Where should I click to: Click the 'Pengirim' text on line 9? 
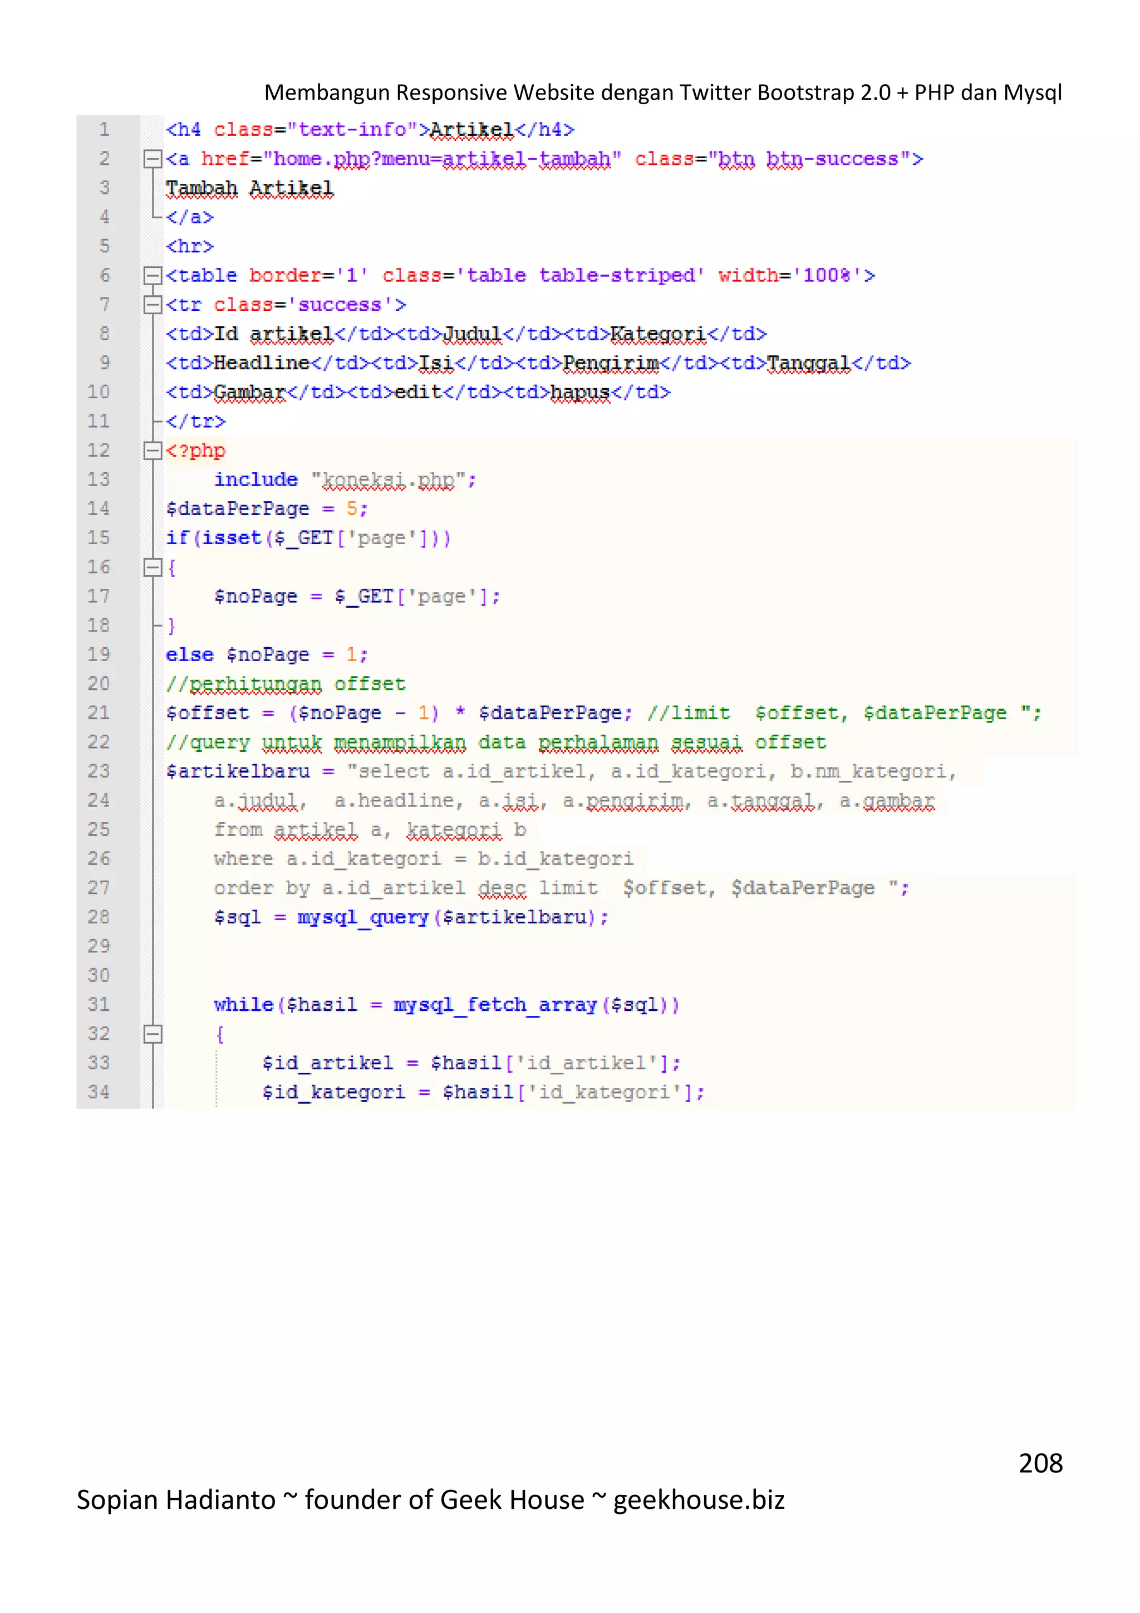pyautogui.click(x=611, y=363)
